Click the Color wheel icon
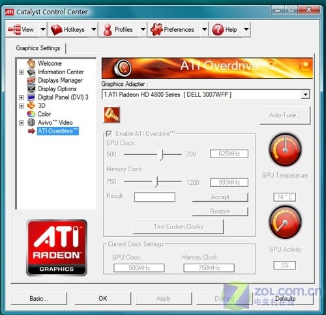Image resolution: width=326 pixels, height=315 pixels. (31, 114)
